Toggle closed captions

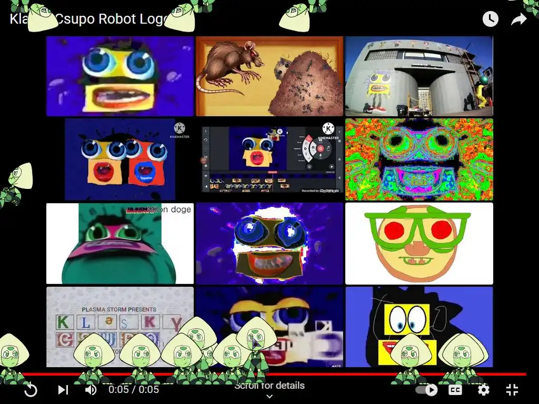tap(455, 390)
